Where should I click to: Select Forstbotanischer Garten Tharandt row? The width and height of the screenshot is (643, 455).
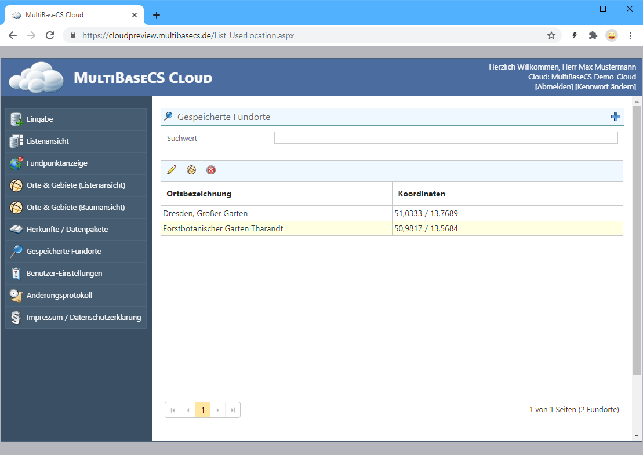click(276, 228)
